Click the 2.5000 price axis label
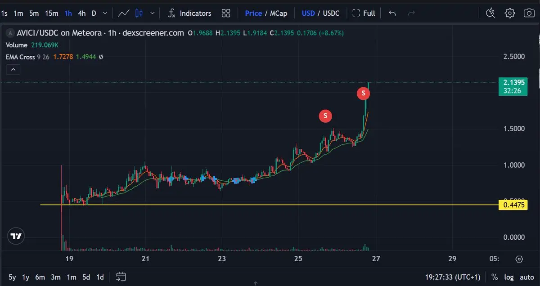 (513, 57)
